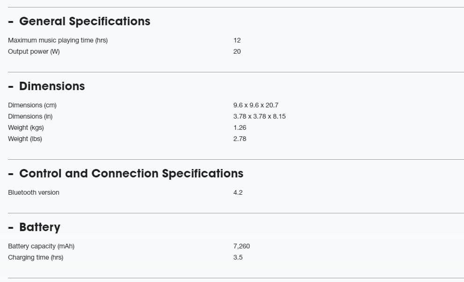Click the 2.78 weight value
Image resolution: width=464 pixels, height=282 pixels.
239,139
